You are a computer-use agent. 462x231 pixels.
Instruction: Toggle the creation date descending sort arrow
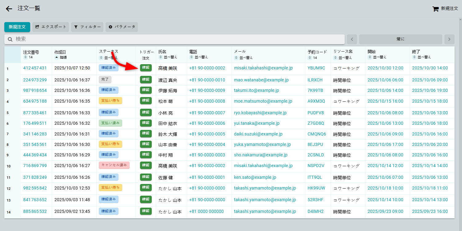click(x=56, y=57)
